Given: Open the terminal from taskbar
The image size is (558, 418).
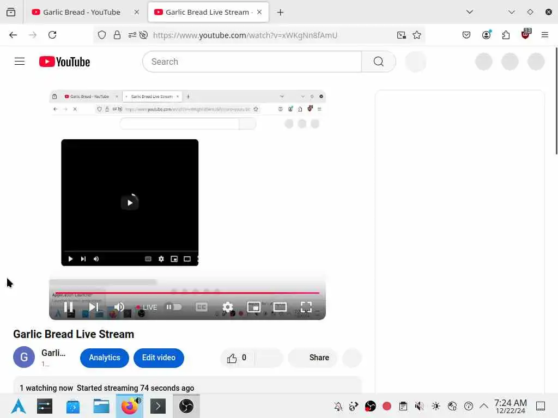Looking at the screenshot, I should tap(158, 406).
